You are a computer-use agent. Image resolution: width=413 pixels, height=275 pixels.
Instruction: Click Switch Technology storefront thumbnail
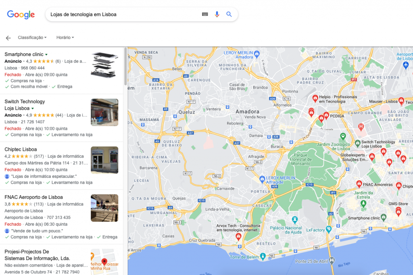pos(104,112)
